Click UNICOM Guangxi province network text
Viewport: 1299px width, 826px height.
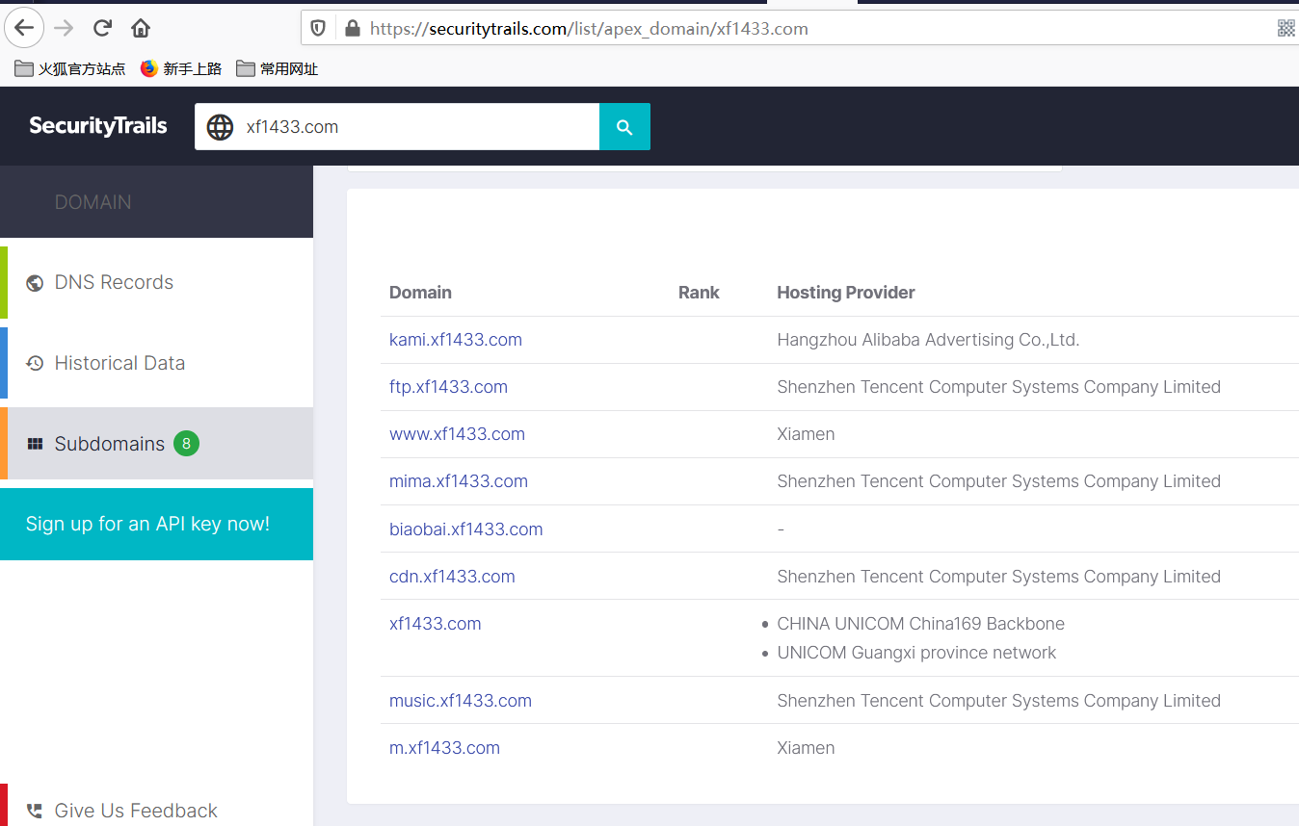[x=916, y=653]
